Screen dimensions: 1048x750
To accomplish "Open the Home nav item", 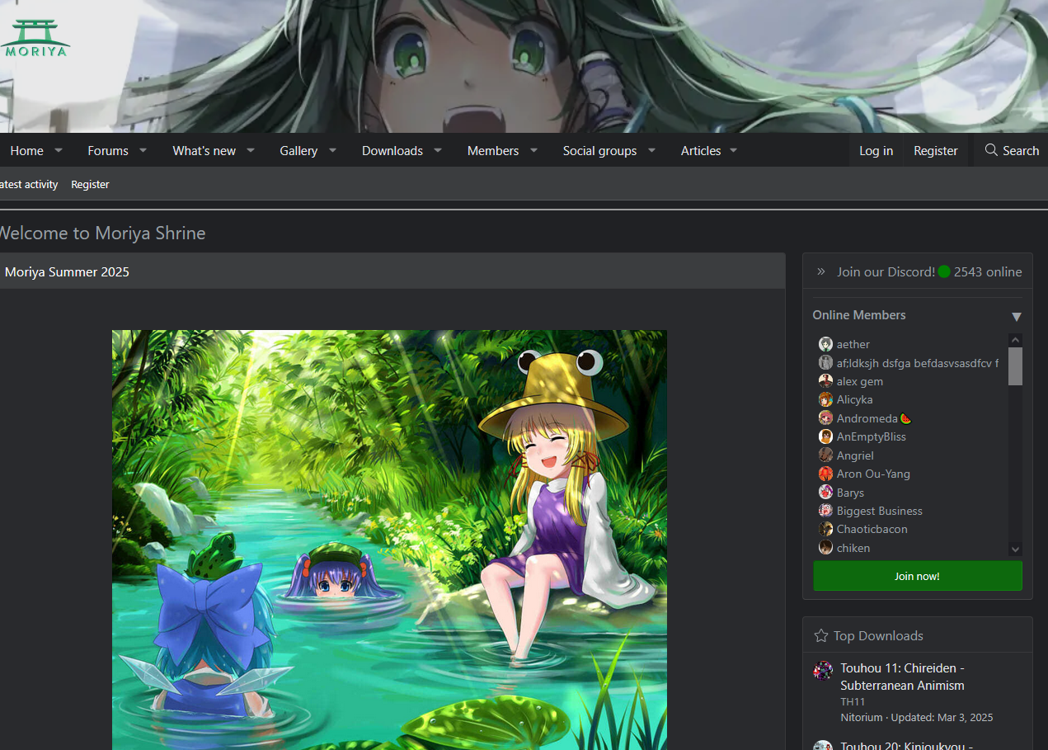I will pos(26,150).
